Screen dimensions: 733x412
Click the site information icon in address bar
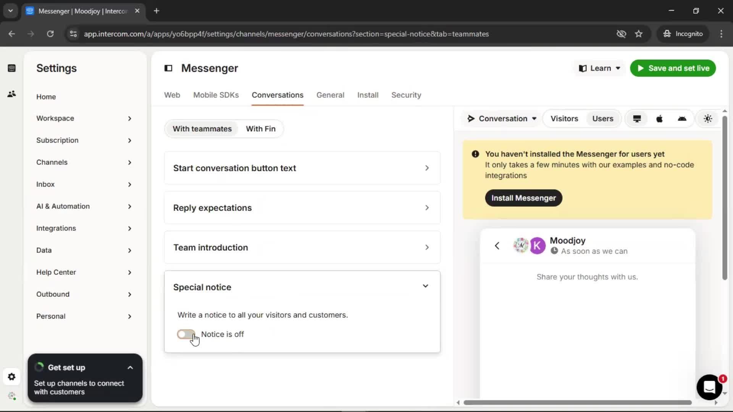[73, 34]
